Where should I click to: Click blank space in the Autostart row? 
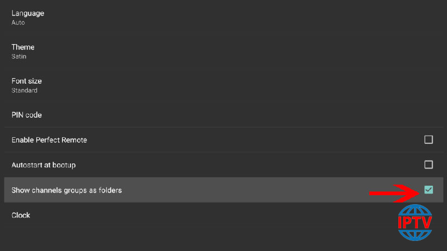[x=248, y=165]
